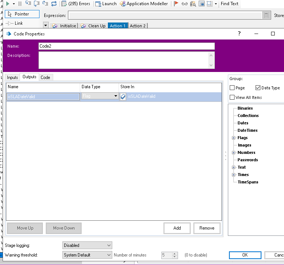Open the Stage logging dropdown
Viewport: 284px width, 265px height.
(x=87, y=245)
